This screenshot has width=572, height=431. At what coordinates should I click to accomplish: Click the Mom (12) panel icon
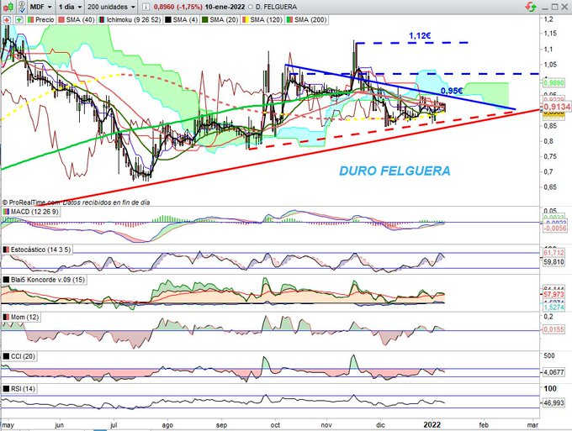(x=6, y=318)
